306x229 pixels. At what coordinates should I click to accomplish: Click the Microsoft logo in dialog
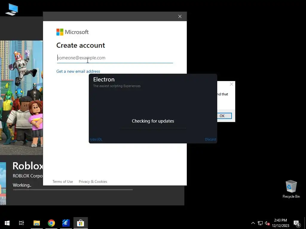point(72,32)
